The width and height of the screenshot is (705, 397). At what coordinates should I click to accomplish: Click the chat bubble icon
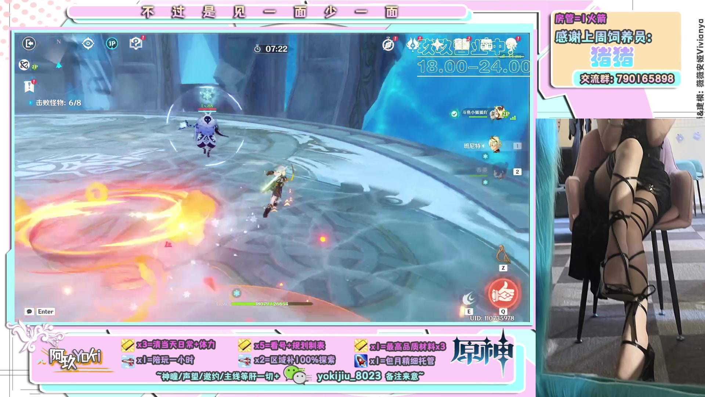click(x=29, y=311)
